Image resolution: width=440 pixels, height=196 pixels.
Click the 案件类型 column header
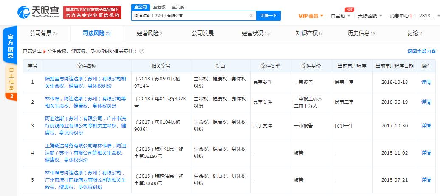click(x=271, y=66)
